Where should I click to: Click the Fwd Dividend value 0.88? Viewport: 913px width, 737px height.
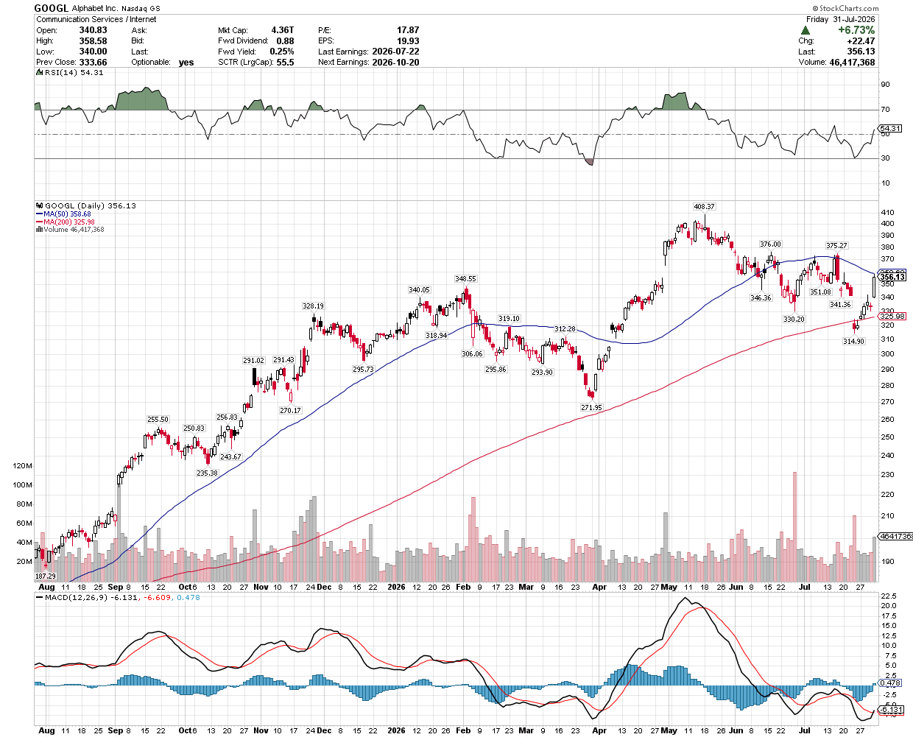click(x=285, y=41)
